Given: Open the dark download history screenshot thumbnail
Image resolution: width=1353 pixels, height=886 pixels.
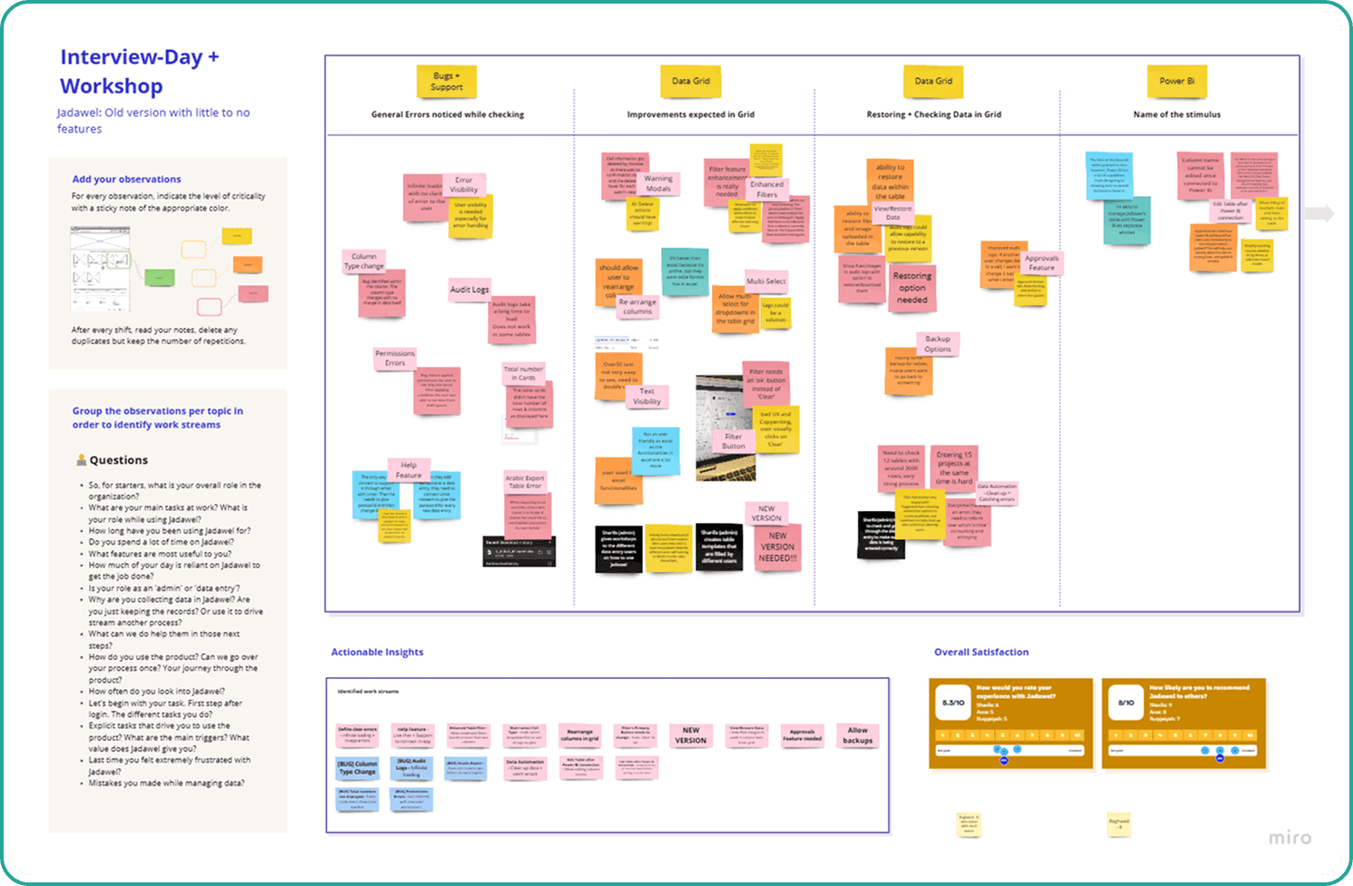Looking at the screenshot, I should (x=518, y=553).
